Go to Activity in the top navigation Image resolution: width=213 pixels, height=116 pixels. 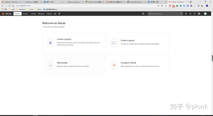33,14
